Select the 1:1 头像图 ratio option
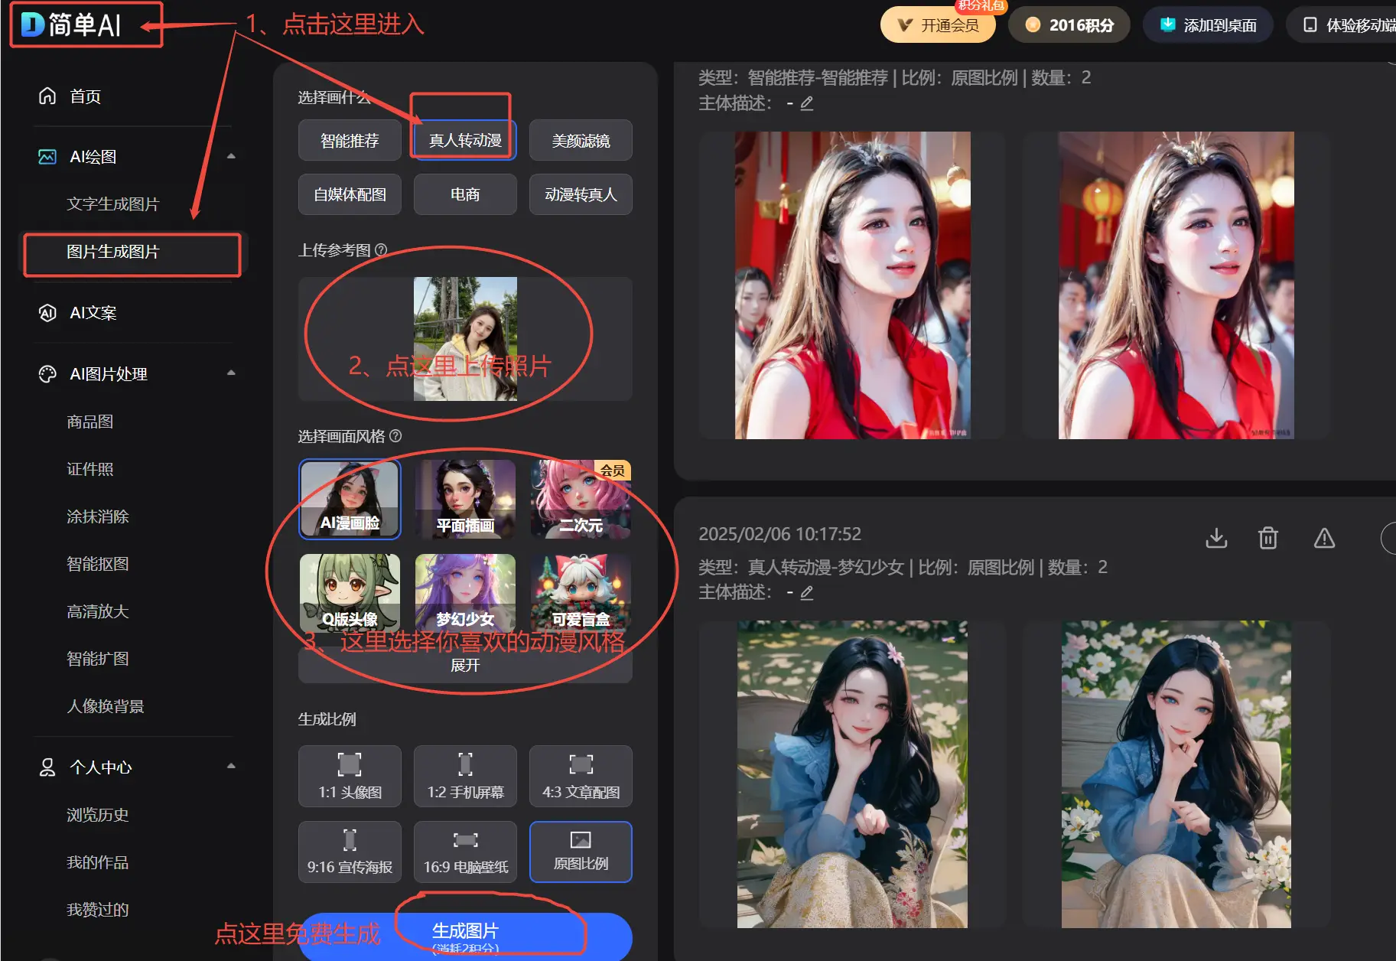Screen dimensions: 1396x961 (x=350, y=776)
